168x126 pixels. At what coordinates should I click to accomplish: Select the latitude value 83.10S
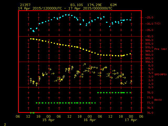(77, 5)
